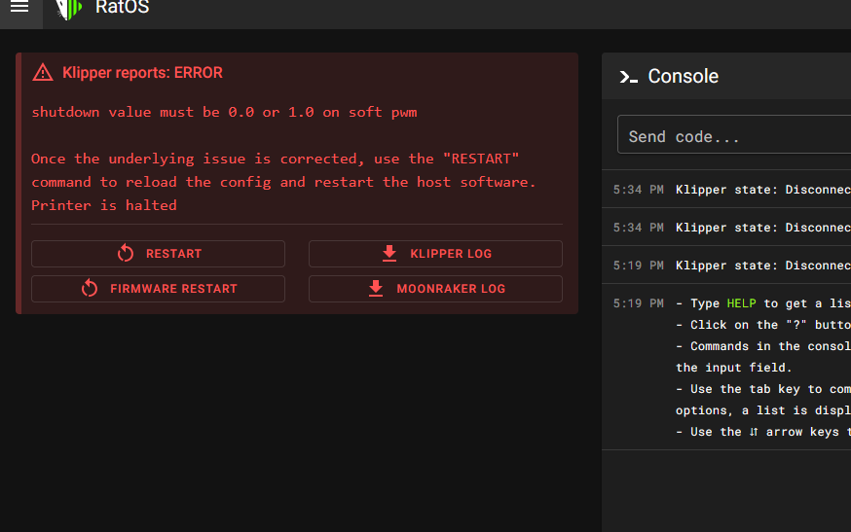Select 'Klipper reports: ERROR' heading
851x532 pixels.
[x=142, y=73]
